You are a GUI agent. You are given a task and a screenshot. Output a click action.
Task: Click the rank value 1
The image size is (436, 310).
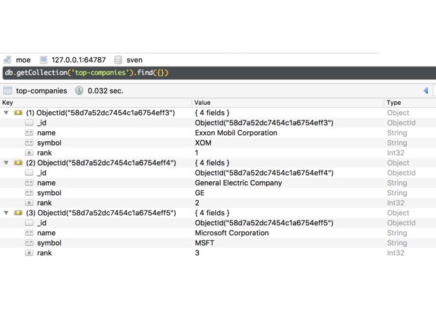point(196,152)
